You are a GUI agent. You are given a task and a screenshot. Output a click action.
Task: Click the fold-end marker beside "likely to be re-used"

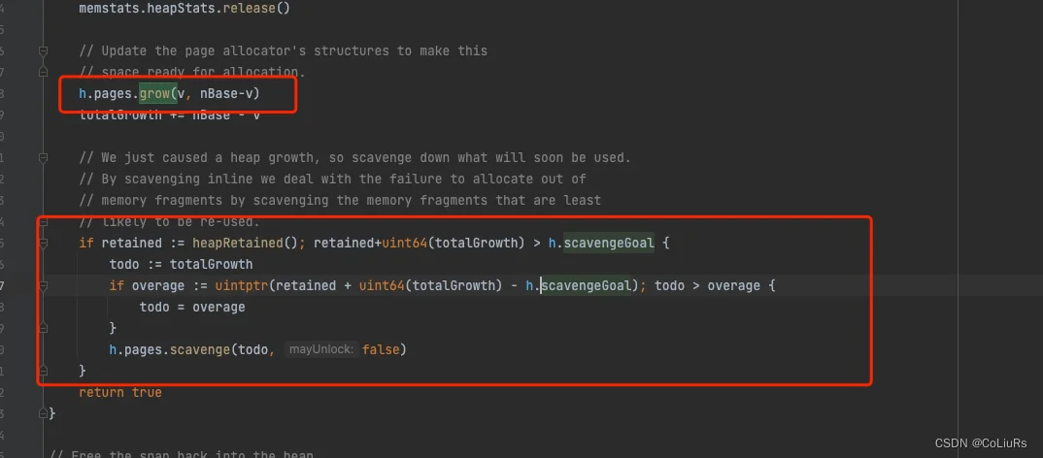click(x=44, y=222)
